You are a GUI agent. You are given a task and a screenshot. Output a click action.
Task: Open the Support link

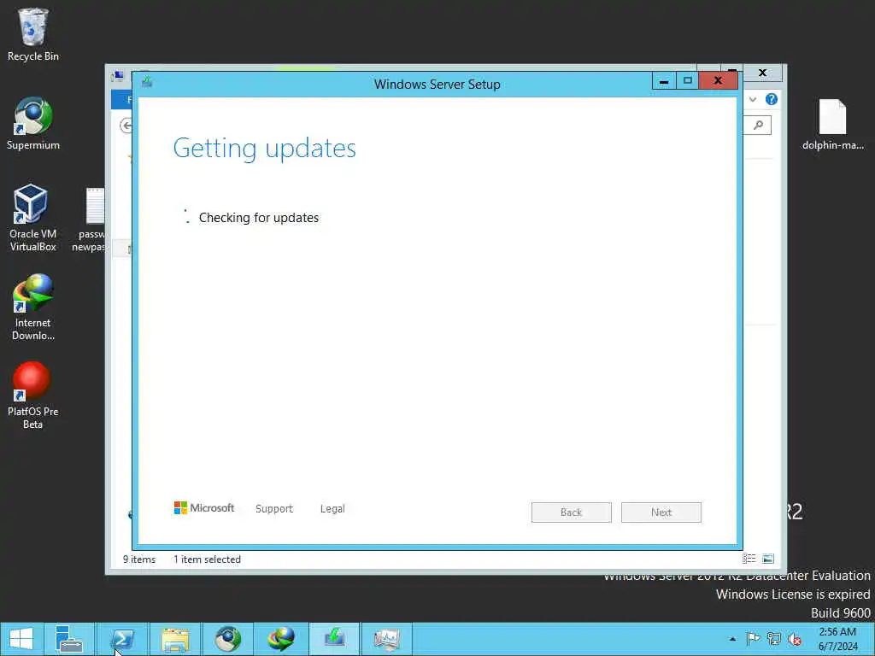tap(274, 509)
